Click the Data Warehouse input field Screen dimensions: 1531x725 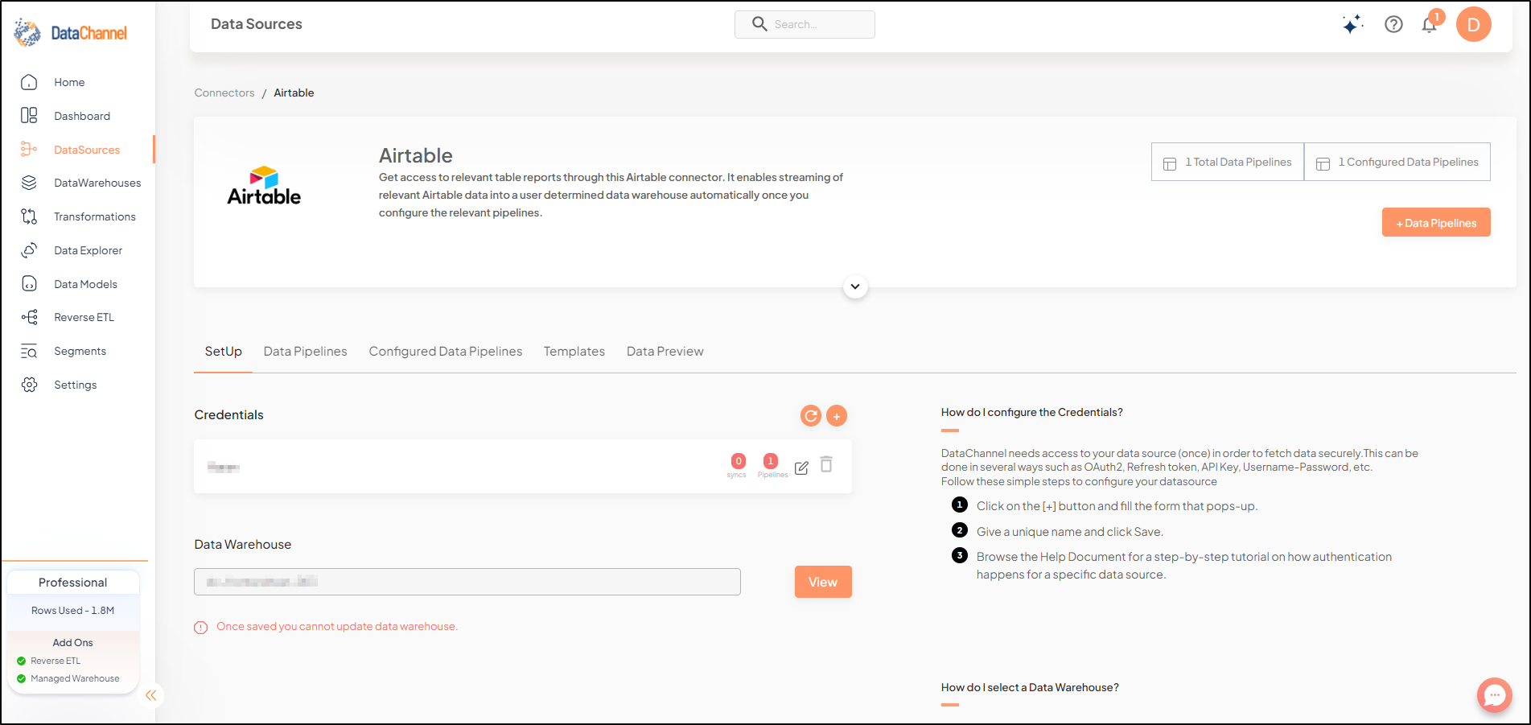(467, 582)
